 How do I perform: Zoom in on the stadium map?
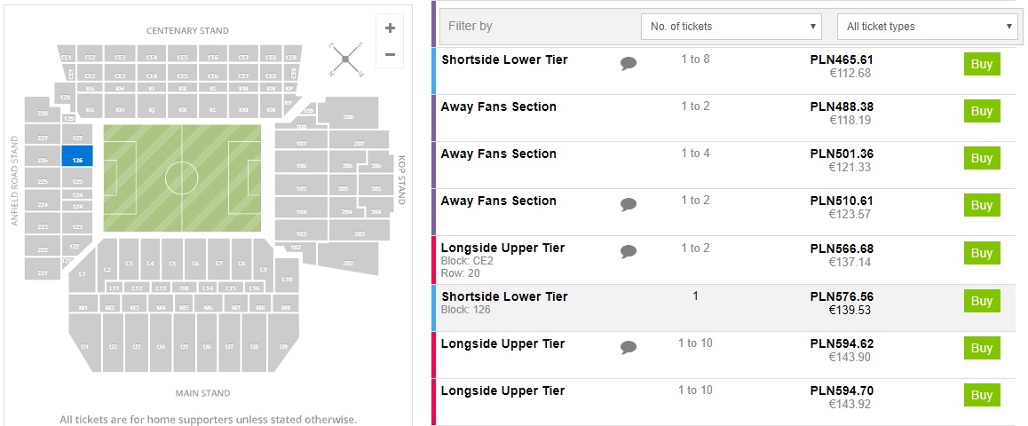point(390,28)
